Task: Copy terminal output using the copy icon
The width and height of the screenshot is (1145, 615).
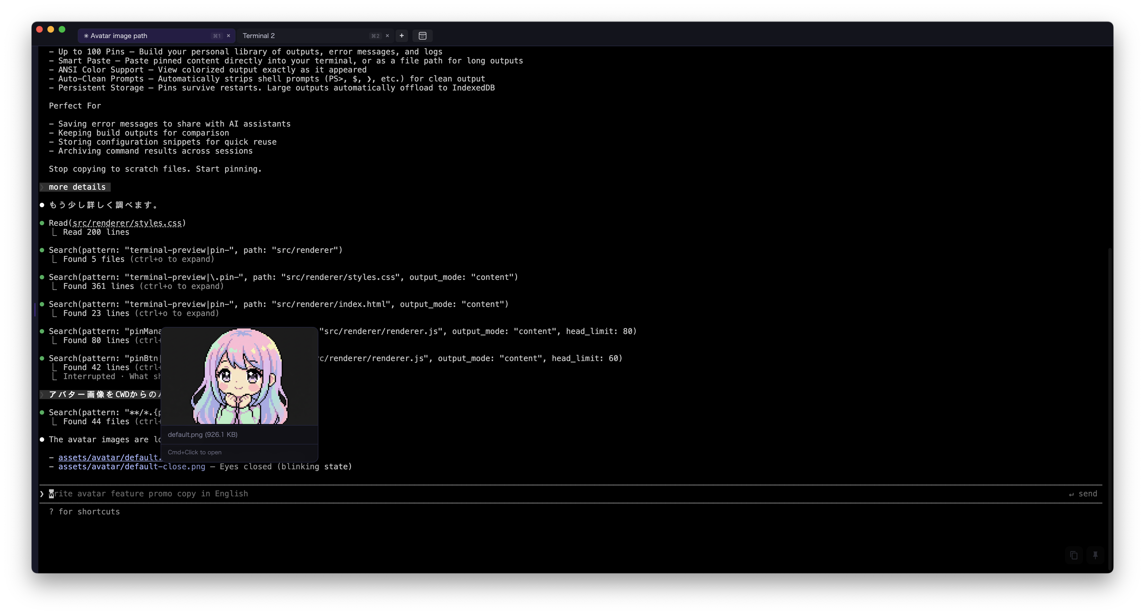Action: (x=1073, y=556)
